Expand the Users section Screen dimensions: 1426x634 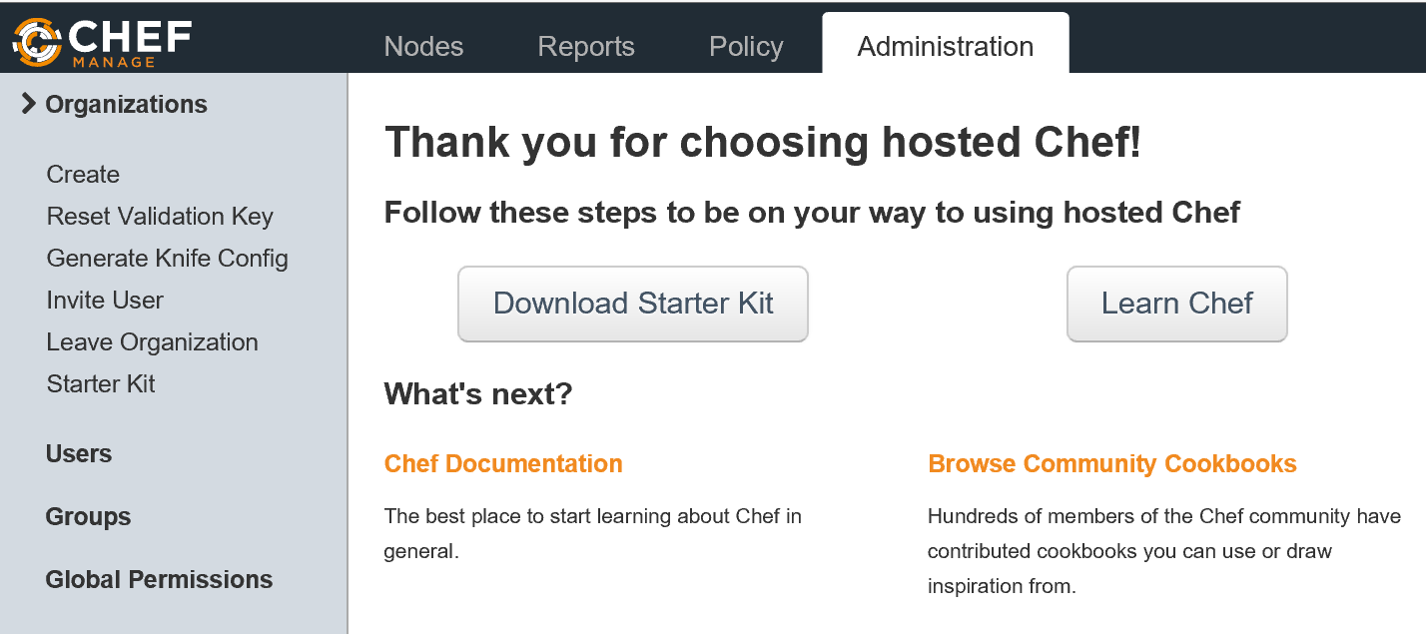tap(79, 454)
